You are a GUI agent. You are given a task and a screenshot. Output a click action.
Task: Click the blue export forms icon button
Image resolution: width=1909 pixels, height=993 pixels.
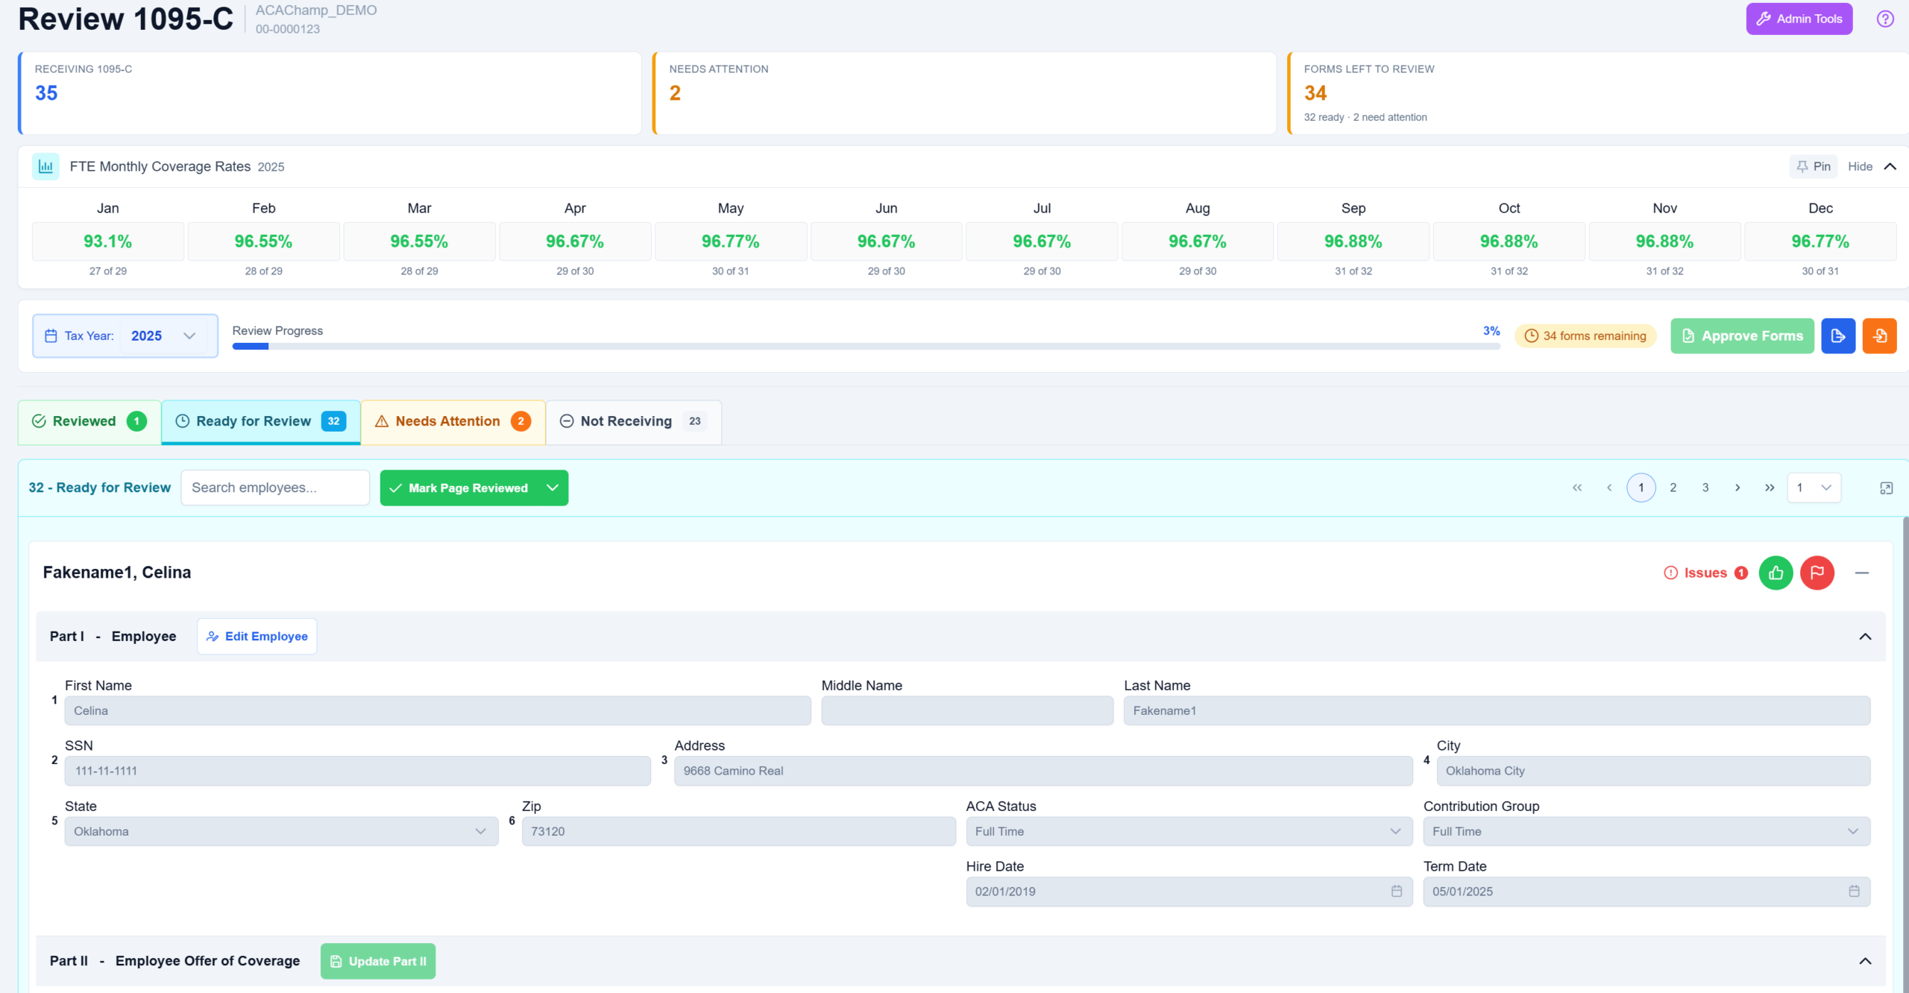tap(1838, 335)
